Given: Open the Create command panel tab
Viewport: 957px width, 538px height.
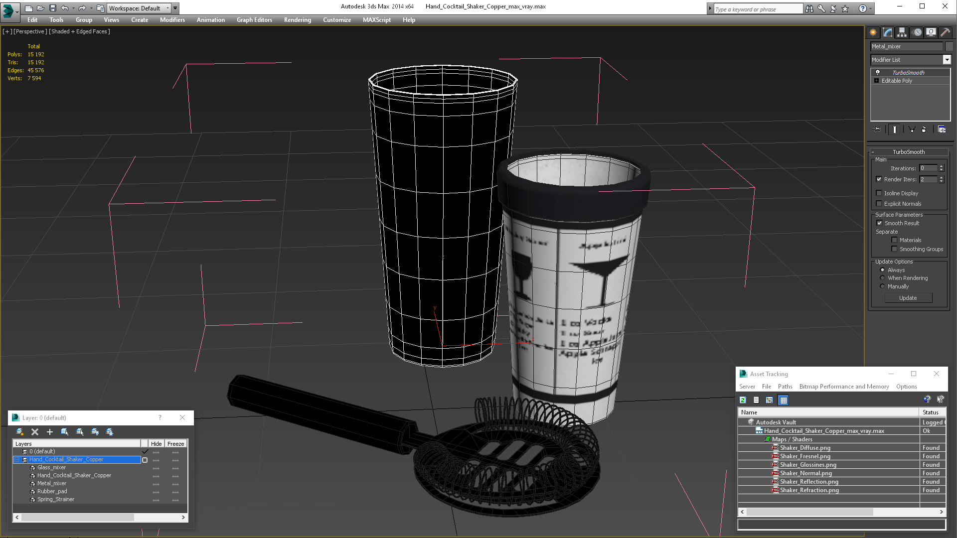Looking at the screenshot, I should (873, 32).
